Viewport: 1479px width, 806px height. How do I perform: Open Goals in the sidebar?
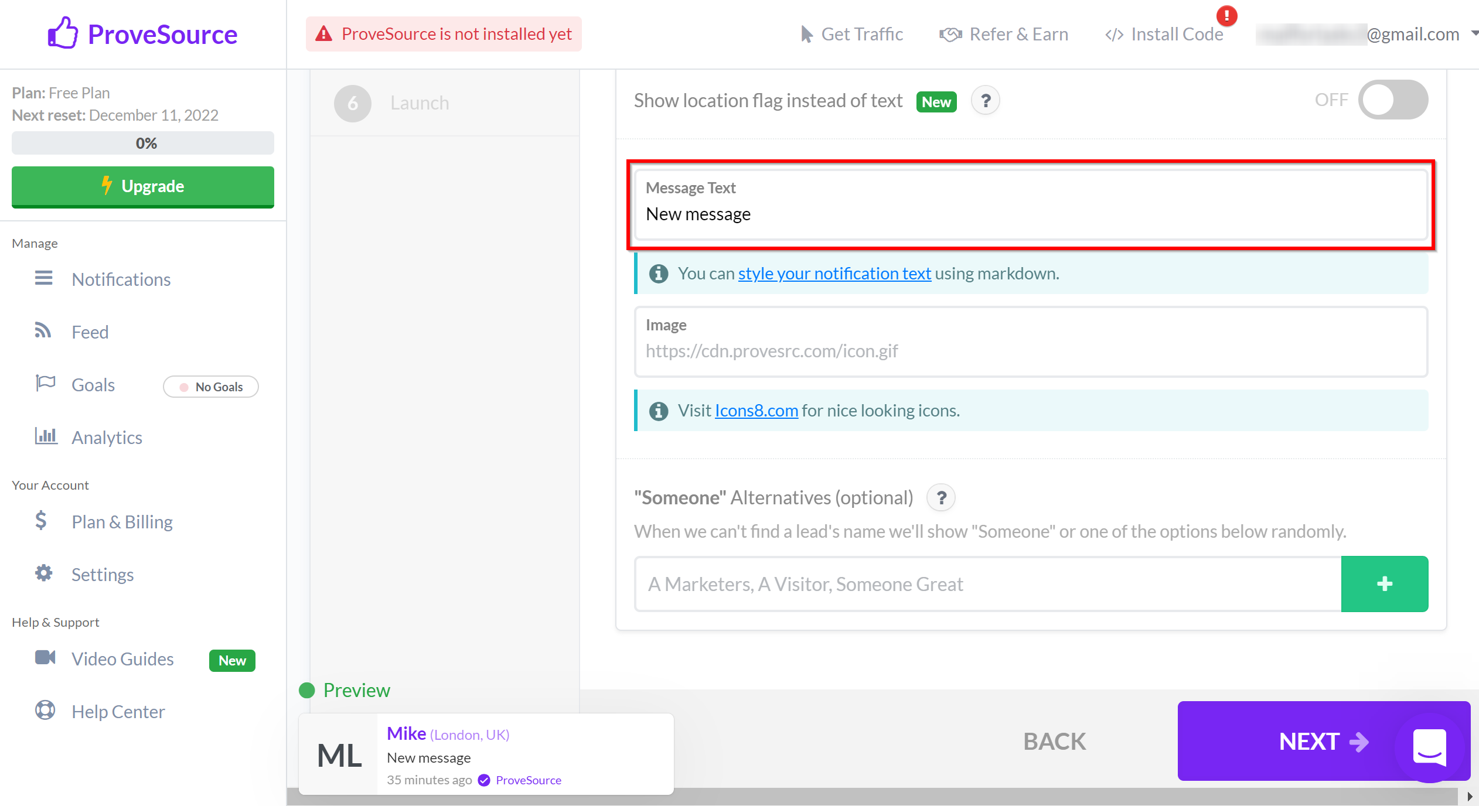click(93, 385)
